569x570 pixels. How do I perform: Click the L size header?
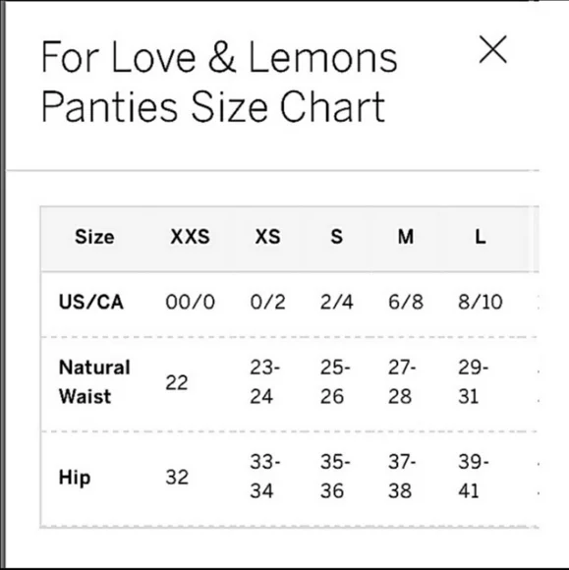(481, 237)
